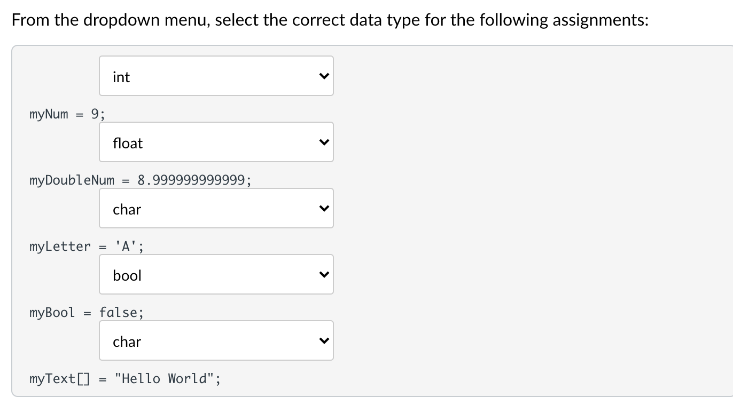Click the 8.999999999999 value
Image resolution: width=733 pixels, height=413 pixels.
[x=192, y=180]
